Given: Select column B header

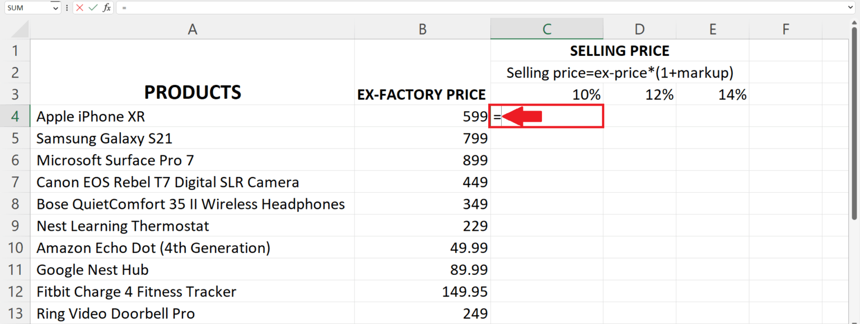Looking at the screenshot, I should click(x=422, y=28).
